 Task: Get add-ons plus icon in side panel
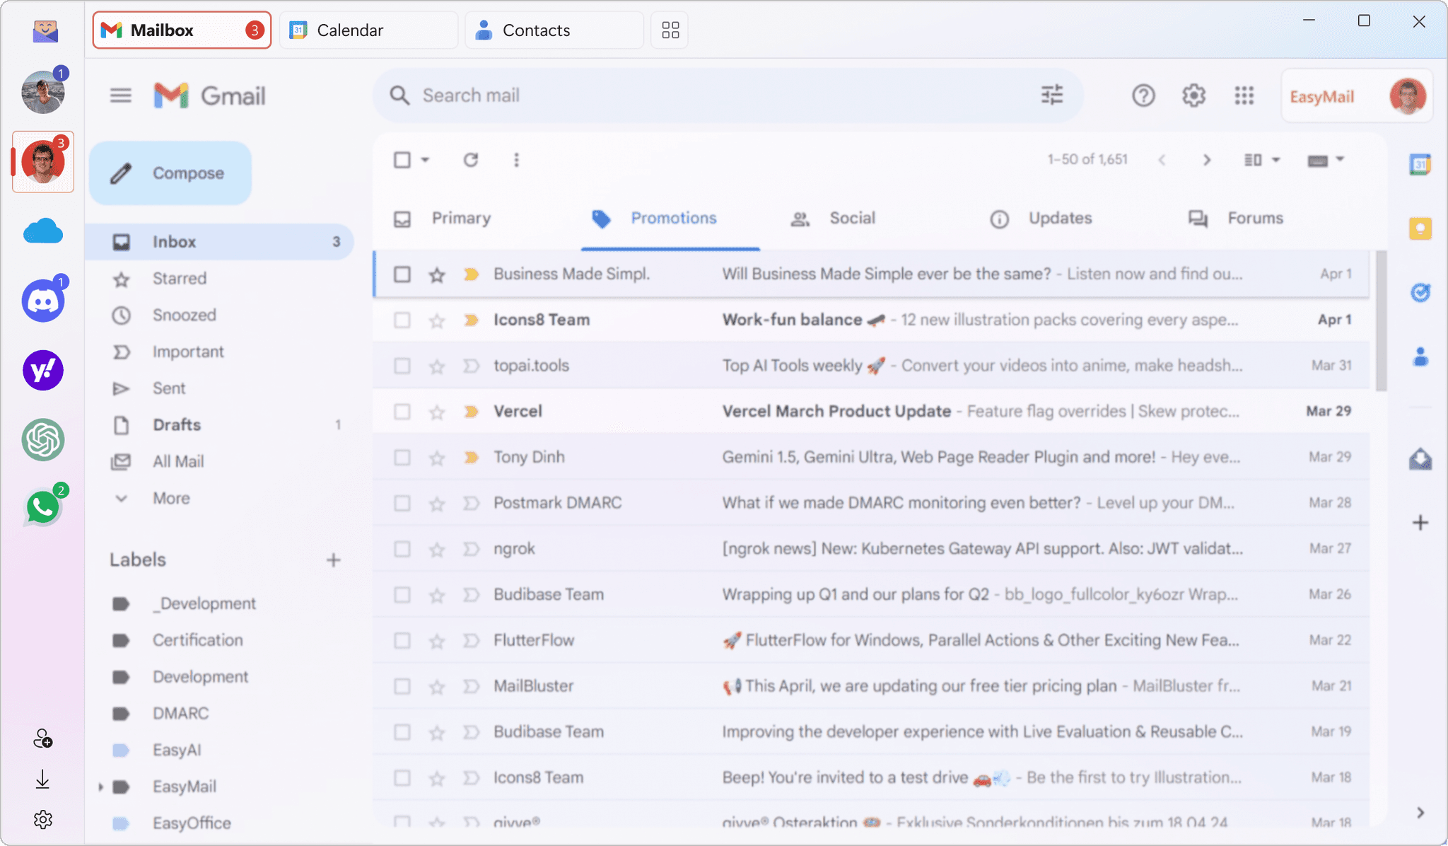(x=1420, y=523)
